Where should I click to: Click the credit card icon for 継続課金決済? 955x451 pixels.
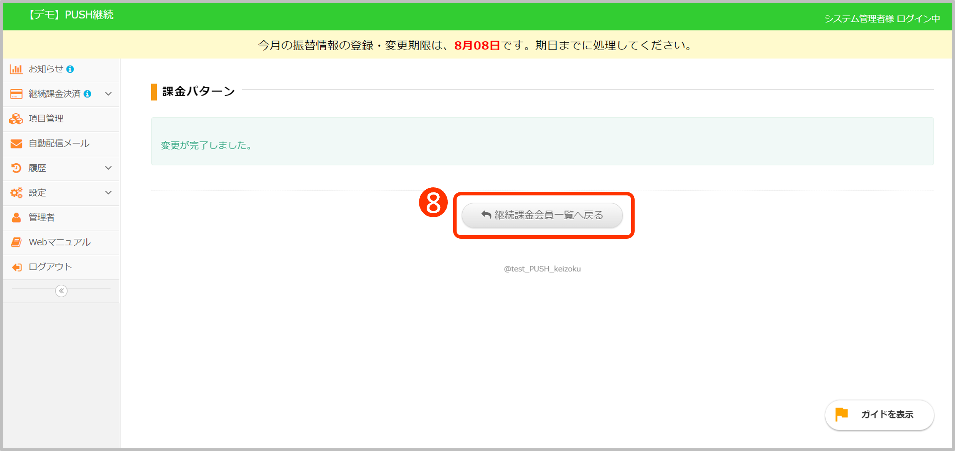click(x=16, y=94)
